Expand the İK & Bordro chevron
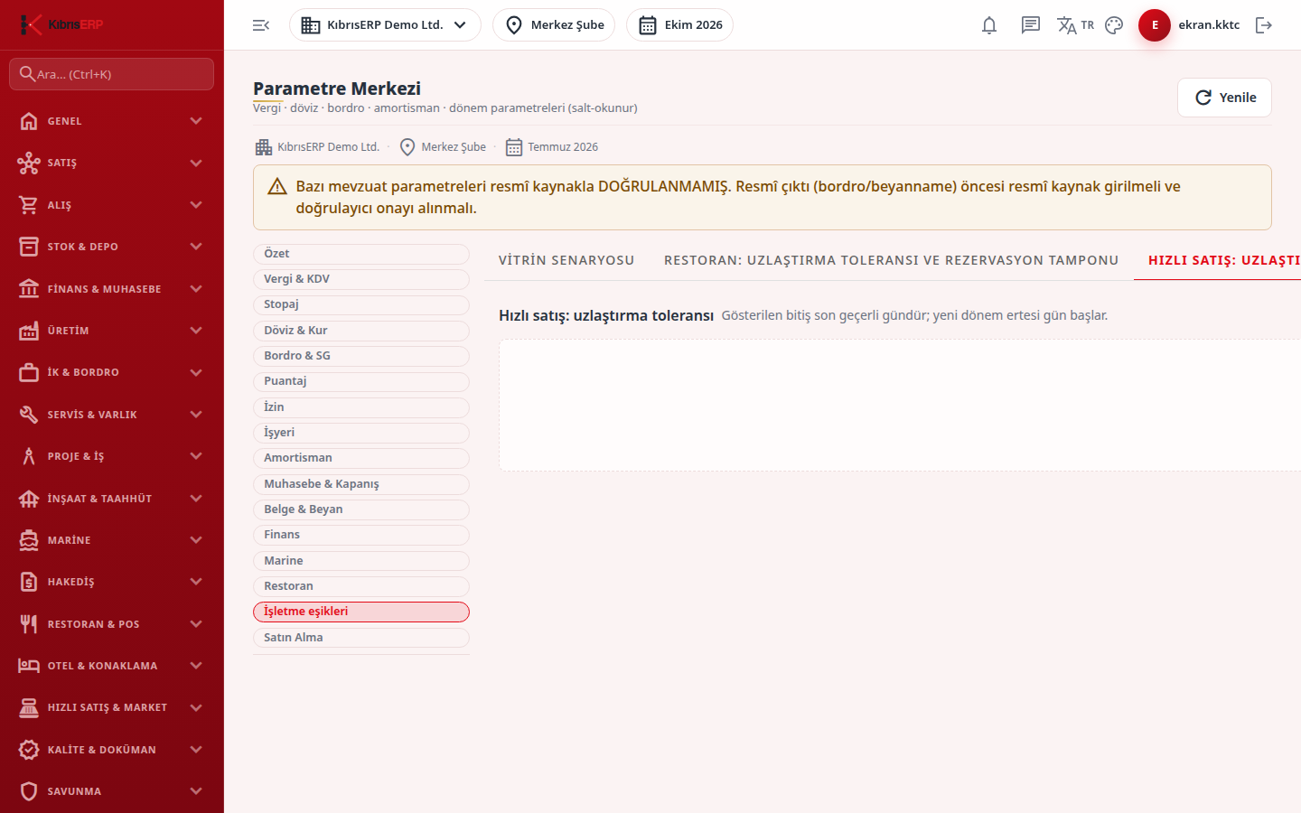The width and height of the screenshot is (1301, 813). coord(196,372)
